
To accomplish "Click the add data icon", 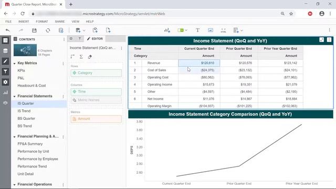I will (78, 30).
